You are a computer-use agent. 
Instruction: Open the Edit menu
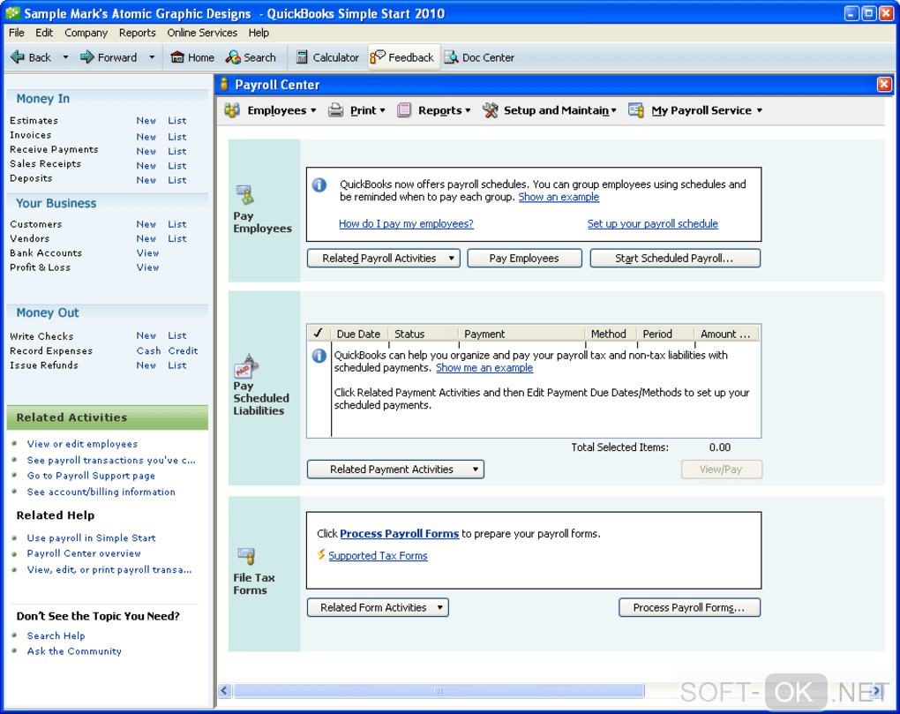click(44, 33)
